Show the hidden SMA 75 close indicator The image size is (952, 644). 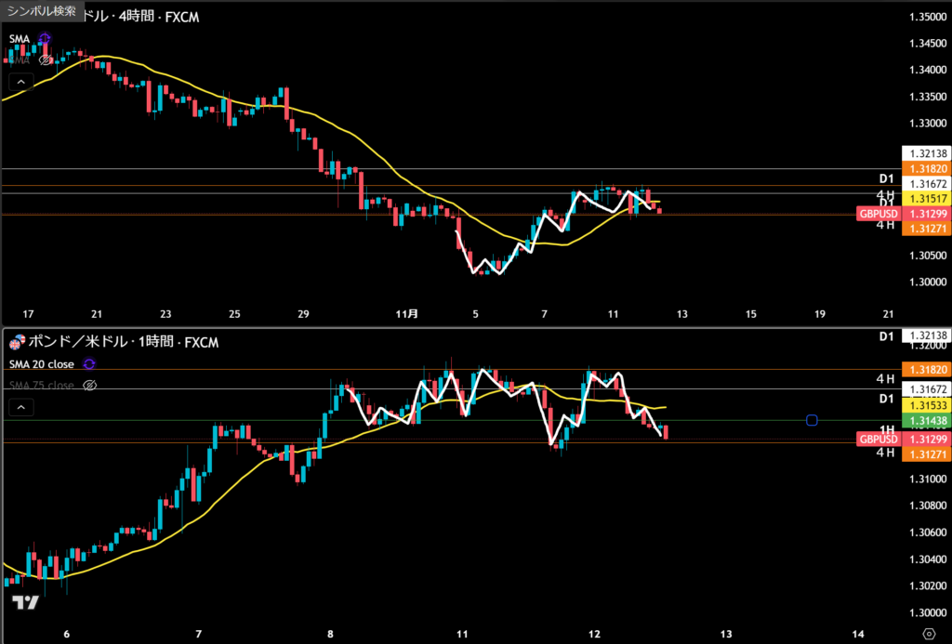(x=90, y=385)
